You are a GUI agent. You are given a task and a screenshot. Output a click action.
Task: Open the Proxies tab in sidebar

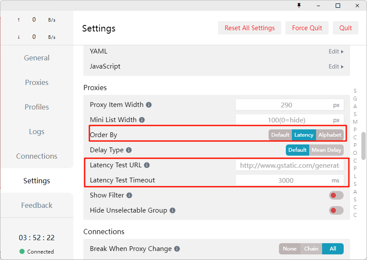pos(37,82)
